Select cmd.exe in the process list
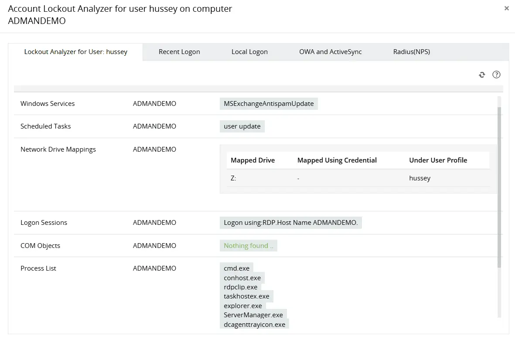Screen dimensions: 515x346 click(x=236, y=268)
